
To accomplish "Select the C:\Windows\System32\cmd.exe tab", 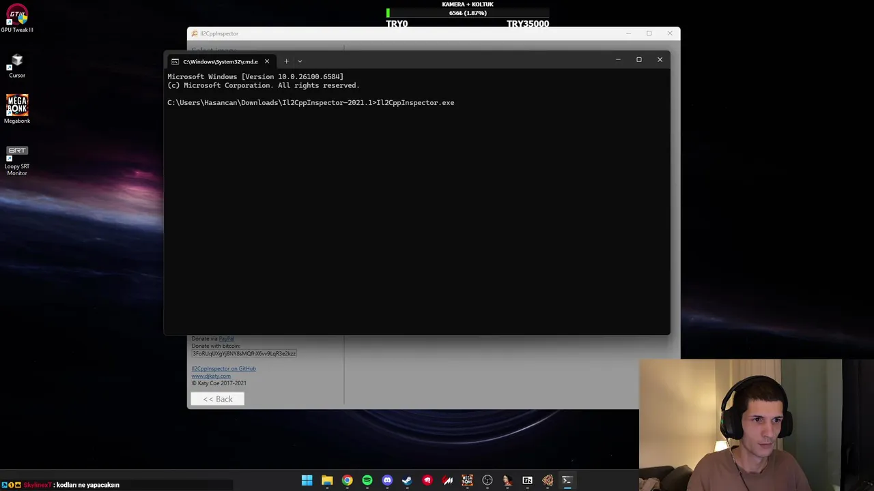I will [x=221, y=61].
